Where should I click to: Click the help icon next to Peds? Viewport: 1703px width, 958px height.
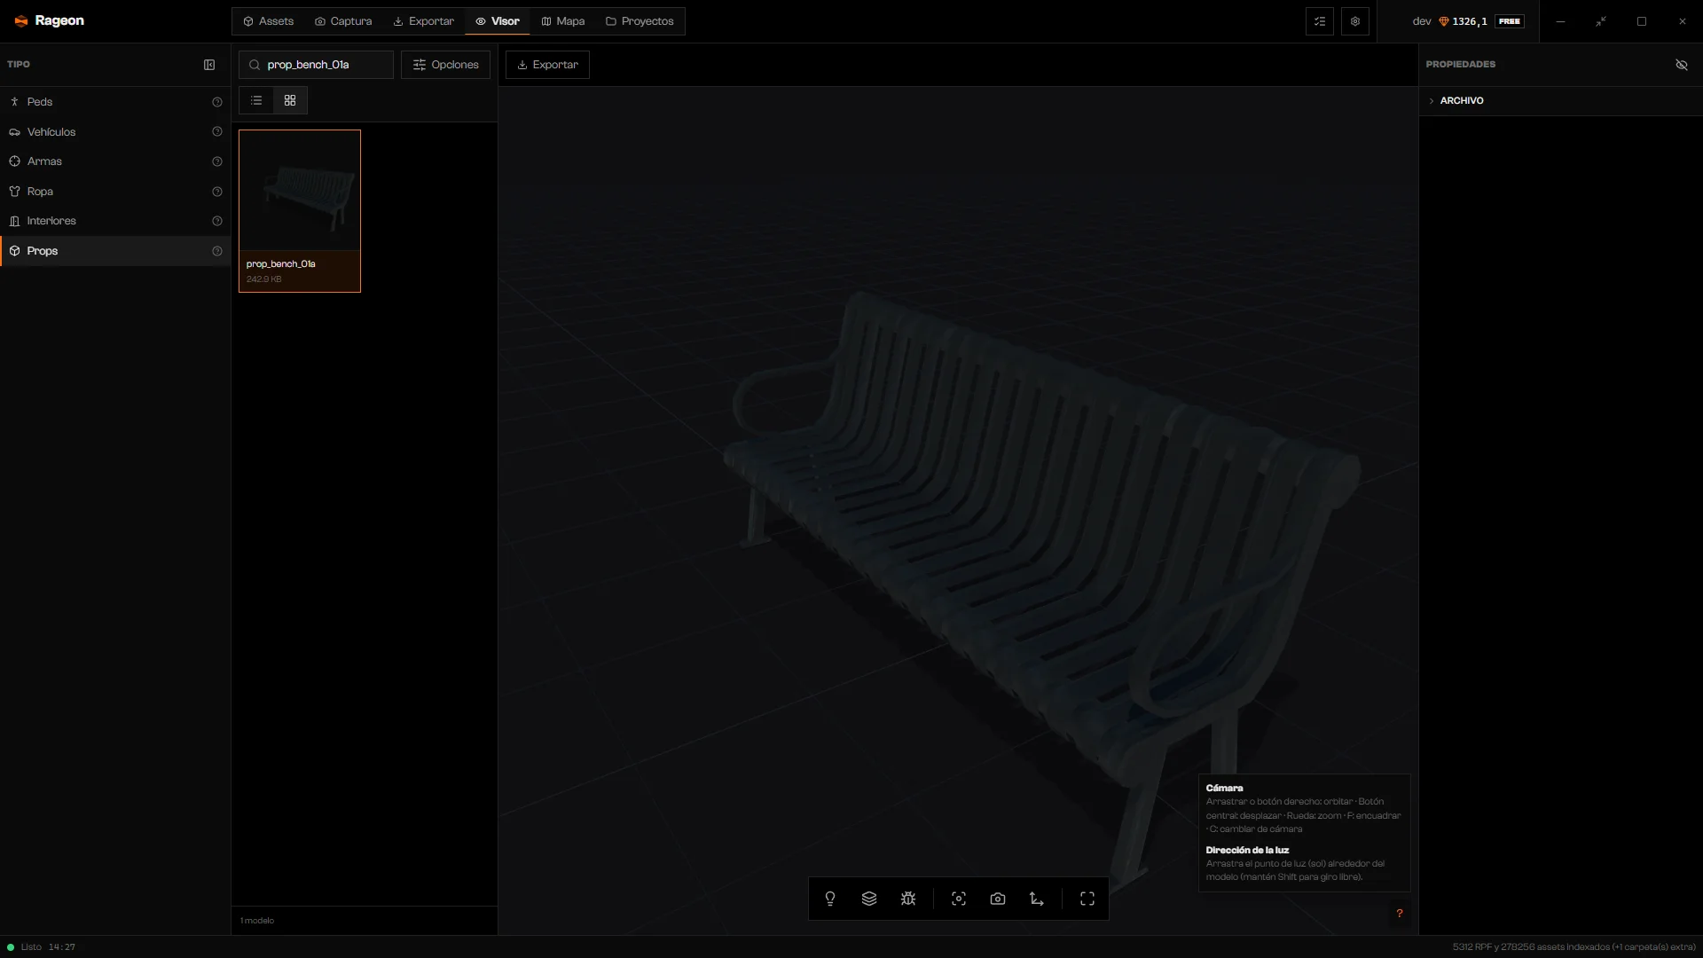coord(217,102)
